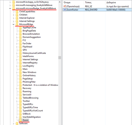Click the TypedURLs folder icon
Viewport: 132px width, 125px height.
[x=20, y=104]
